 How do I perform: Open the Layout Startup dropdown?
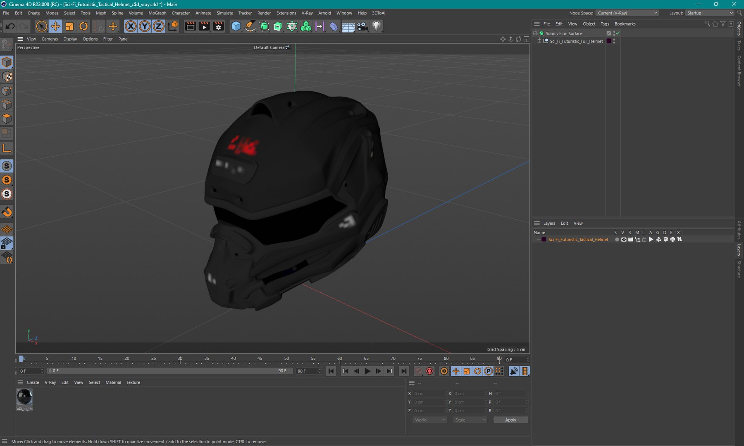(x=710, y=13)
